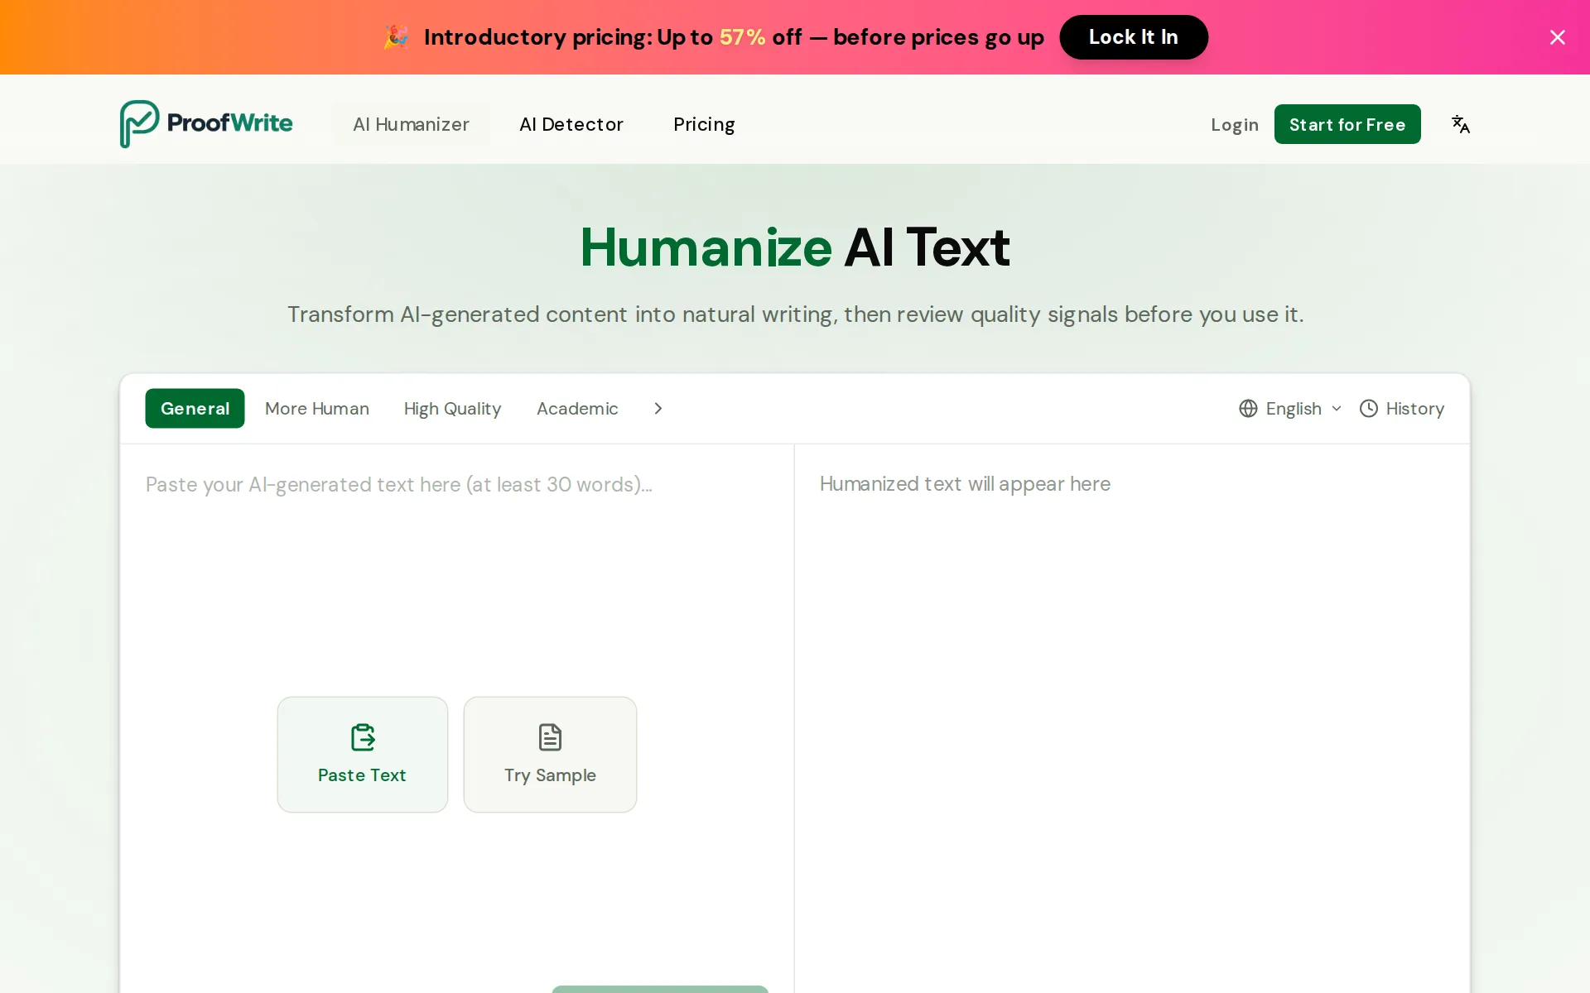Click Start for Free button
The image size is (1590, 993).
[1347, 124]
